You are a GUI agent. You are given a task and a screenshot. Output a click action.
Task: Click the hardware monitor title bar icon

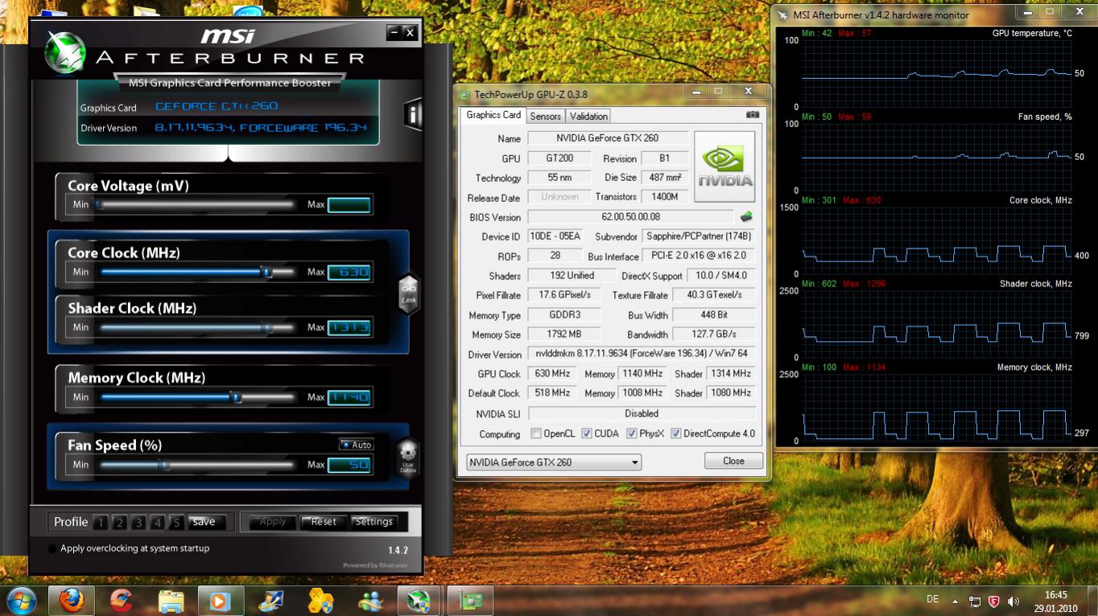point(782,14)
